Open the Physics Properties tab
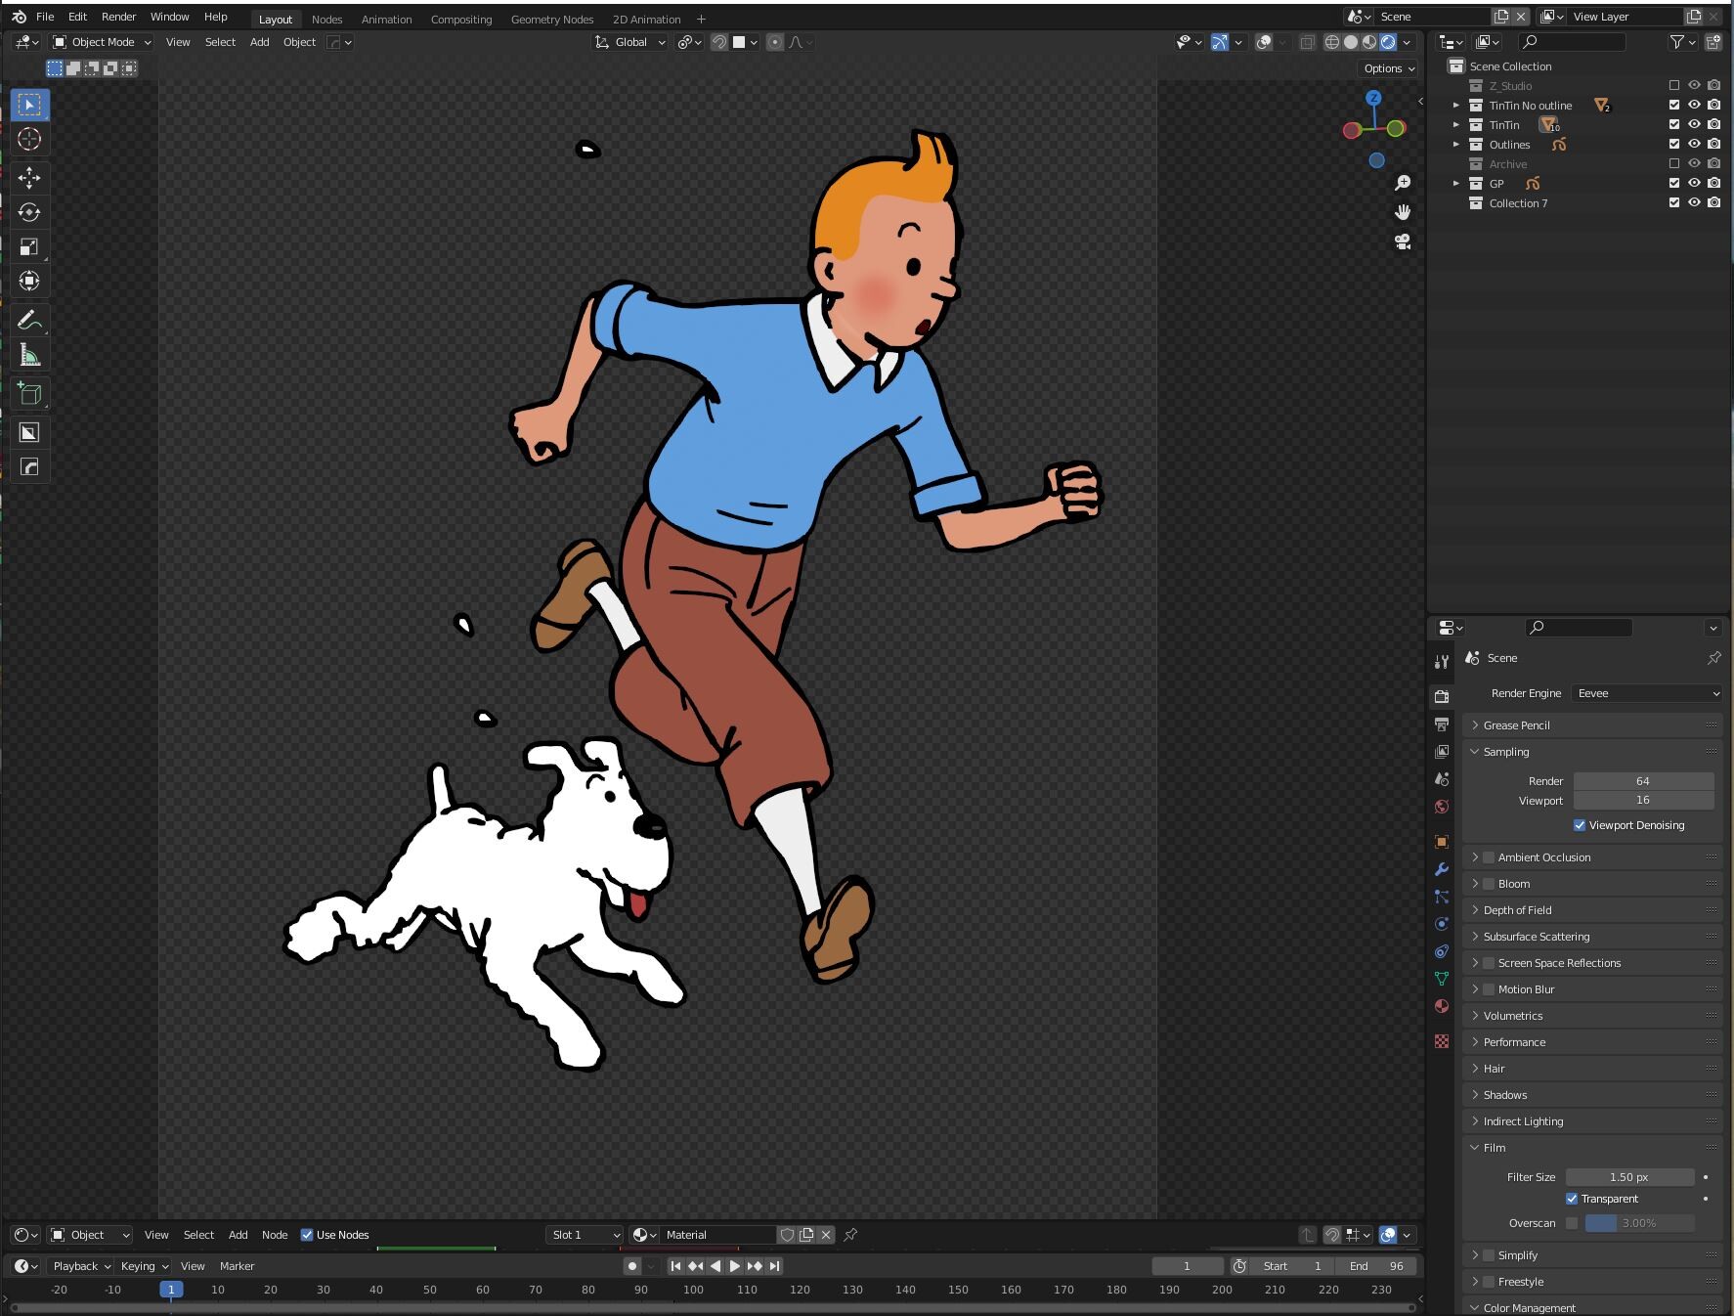 point(1442,923)
